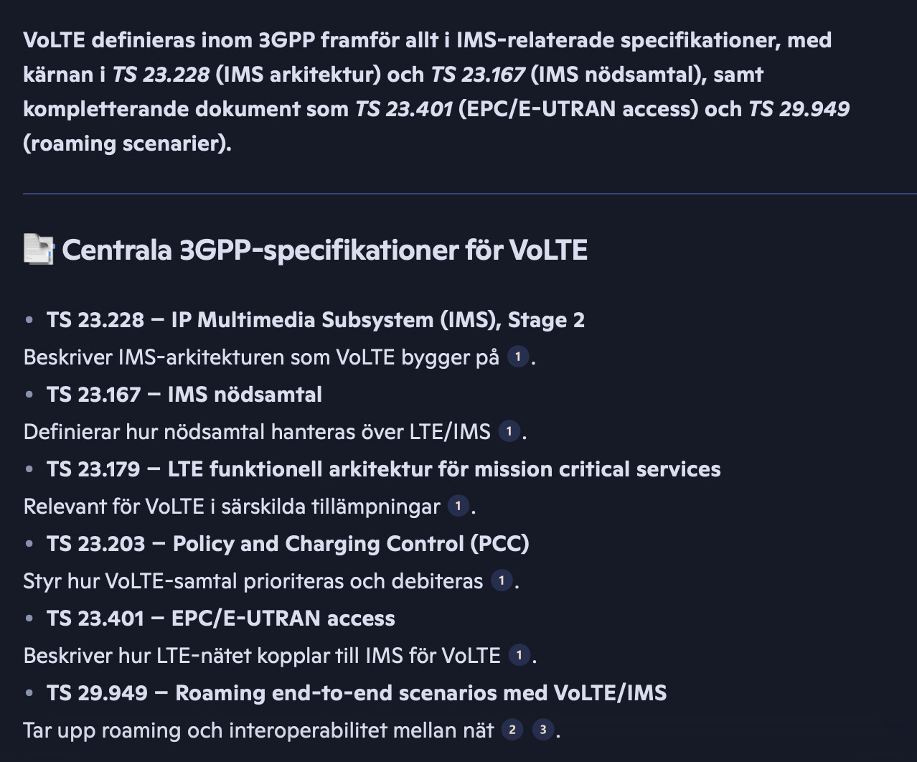Screen dimensions: 917x762
Task: Click italic 'TS 23.401' in the intro paragraph
Action: coord(404,108)
